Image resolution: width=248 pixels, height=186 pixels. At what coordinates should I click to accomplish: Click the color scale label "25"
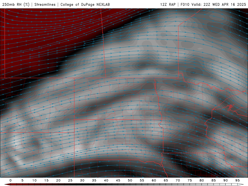point(70,180)
